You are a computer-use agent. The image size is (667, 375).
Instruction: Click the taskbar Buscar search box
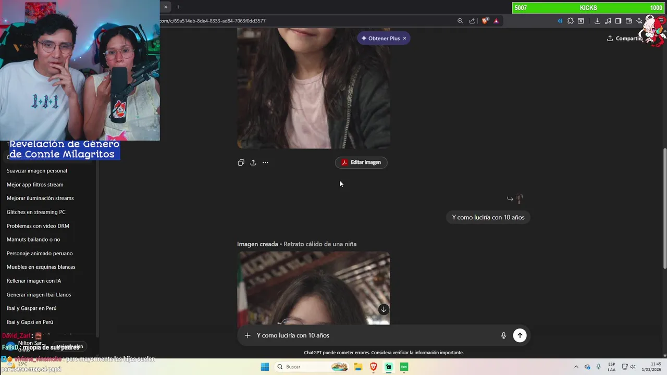pos(312,367)
